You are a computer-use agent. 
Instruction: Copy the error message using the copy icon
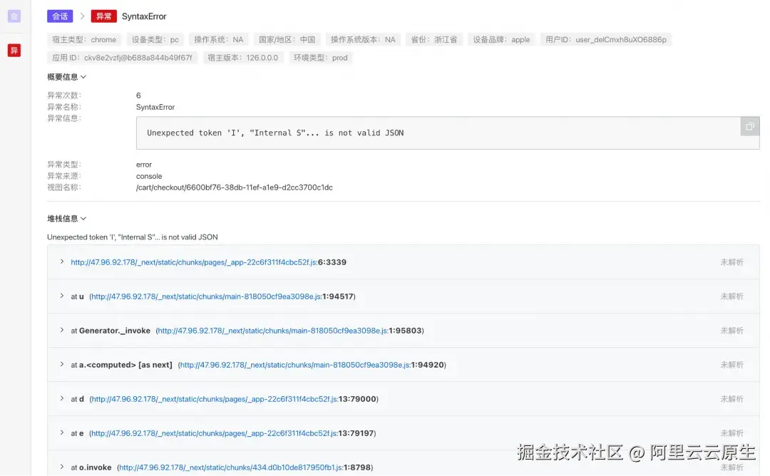(749, 125)
